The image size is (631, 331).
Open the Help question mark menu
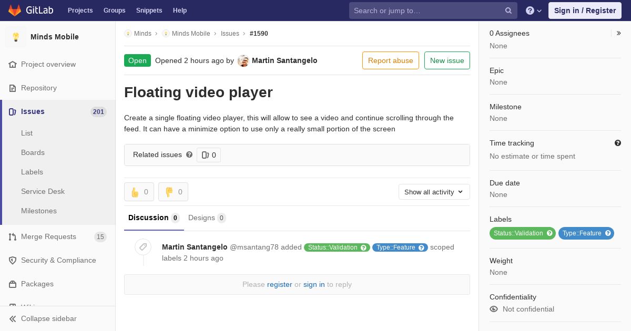point(533,11)
